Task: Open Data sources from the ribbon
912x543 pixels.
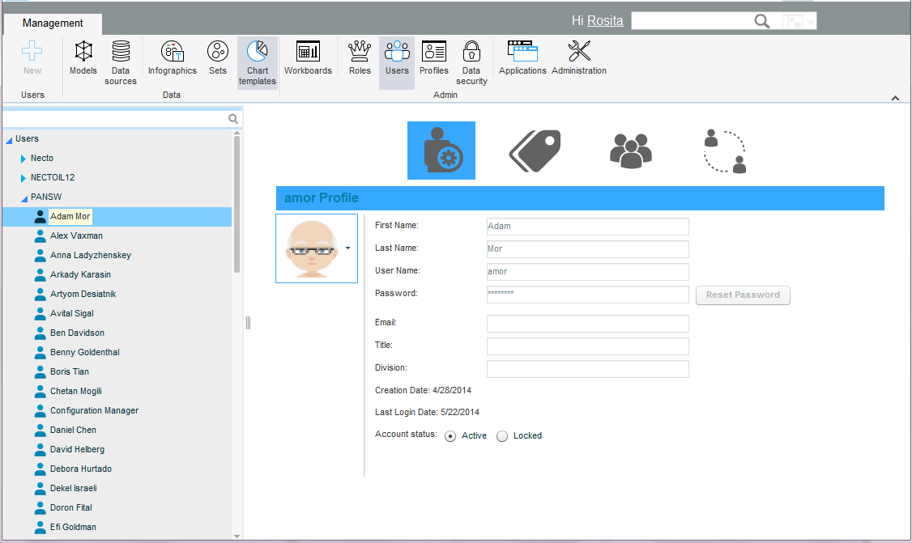Action: [x=121, y=62]
